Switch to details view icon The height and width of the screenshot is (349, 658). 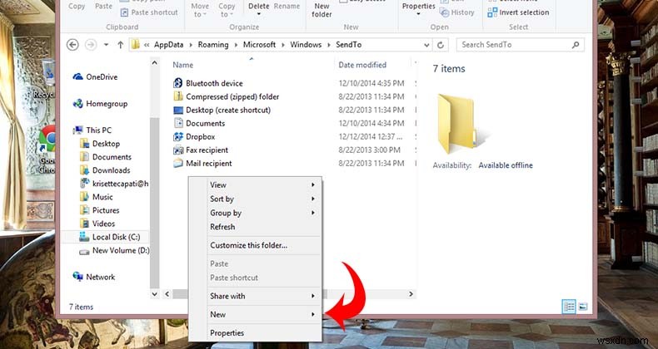pyautogui.click(x=569, y=307)
